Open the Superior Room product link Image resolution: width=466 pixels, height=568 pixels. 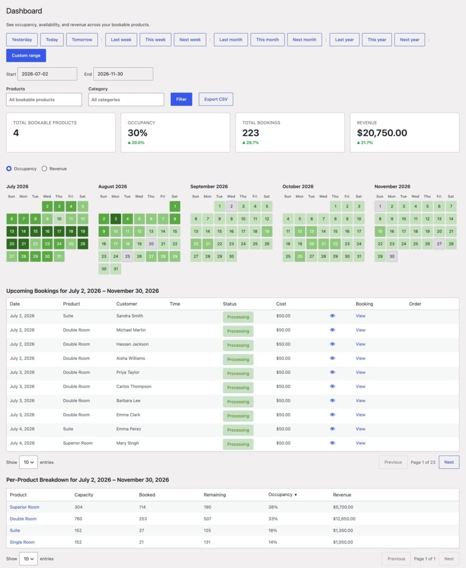point(25,507)
